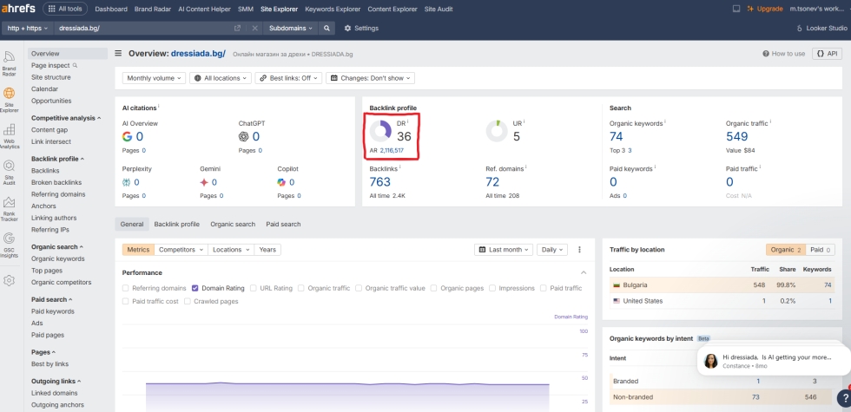Expand the All locations dropdown

point(221,78)
